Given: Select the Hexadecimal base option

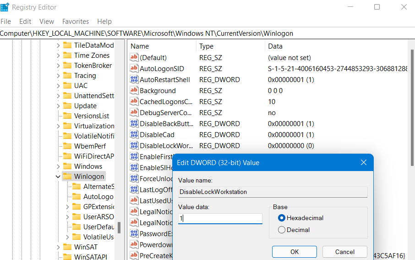Looking at the screenshot, I should tap(282, 218).
